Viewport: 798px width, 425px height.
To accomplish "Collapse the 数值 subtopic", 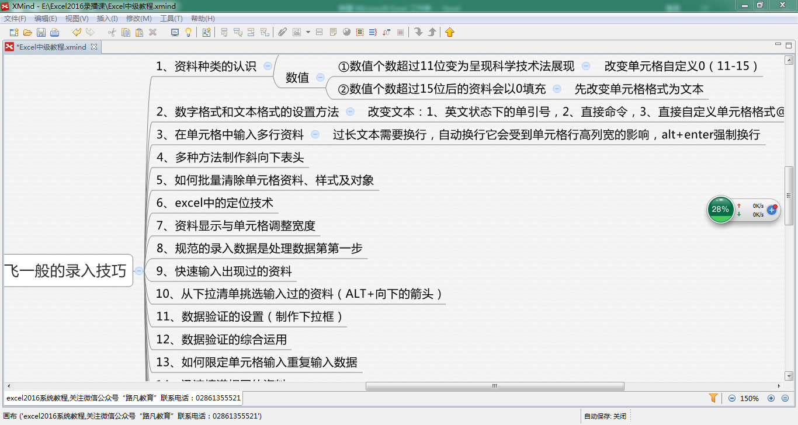I will pyautogui.click(x=320, y=77).
